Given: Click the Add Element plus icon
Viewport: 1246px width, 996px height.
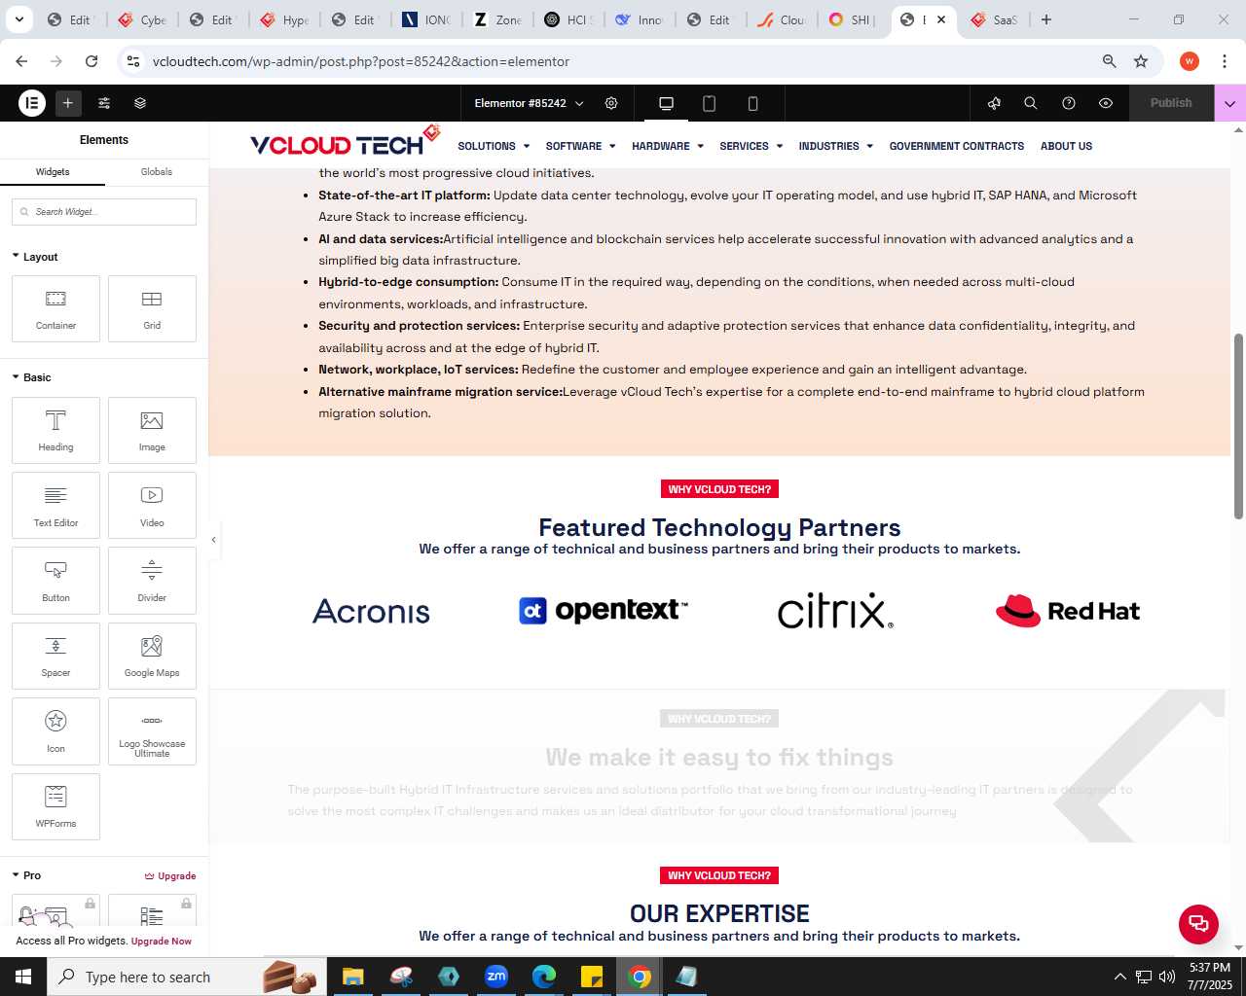Looking at the screenshot, I should [x=68, y=102].
